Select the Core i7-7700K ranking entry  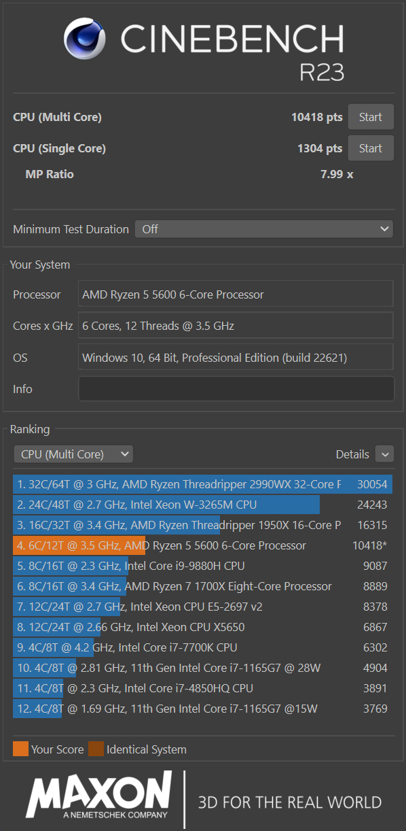202,647
